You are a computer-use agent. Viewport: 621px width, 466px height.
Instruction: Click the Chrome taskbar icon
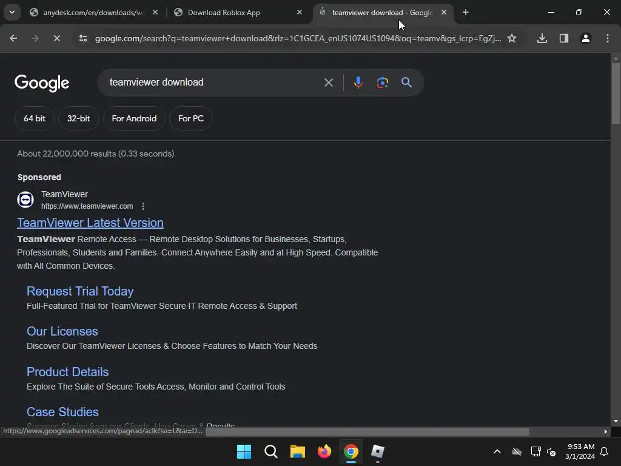[x=351, y=451]
